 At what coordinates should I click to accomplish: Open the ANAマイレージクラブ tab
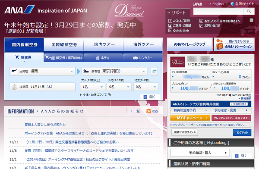pos(190,44)
